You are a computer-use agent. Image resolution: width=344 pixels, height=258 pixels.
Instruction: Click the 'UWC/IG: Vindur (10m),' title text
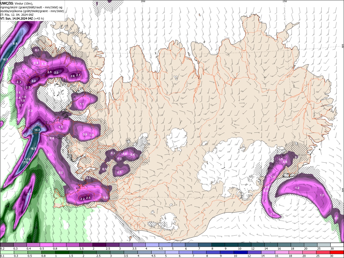[x=17, y=3]
